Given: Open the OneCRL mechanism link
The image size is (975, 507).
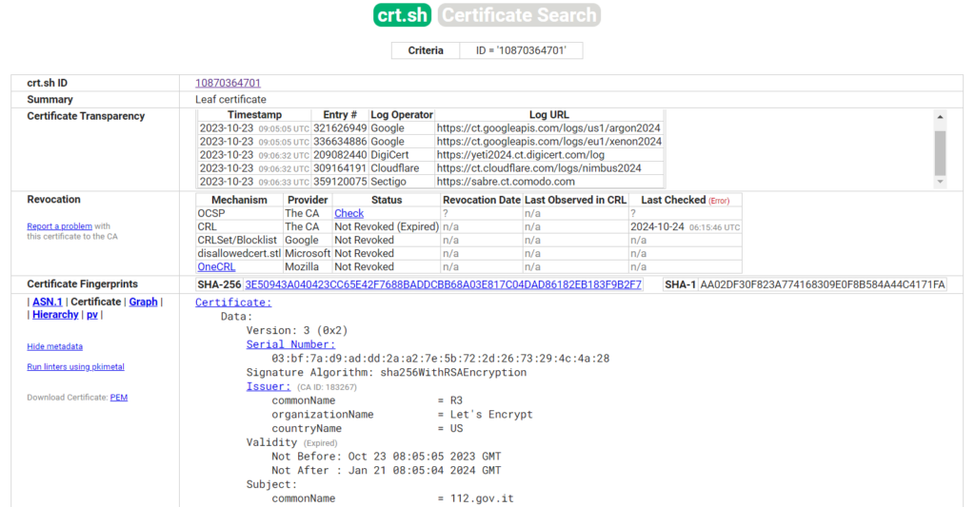Looking at the screenshot, I should (x=216, y=267).
